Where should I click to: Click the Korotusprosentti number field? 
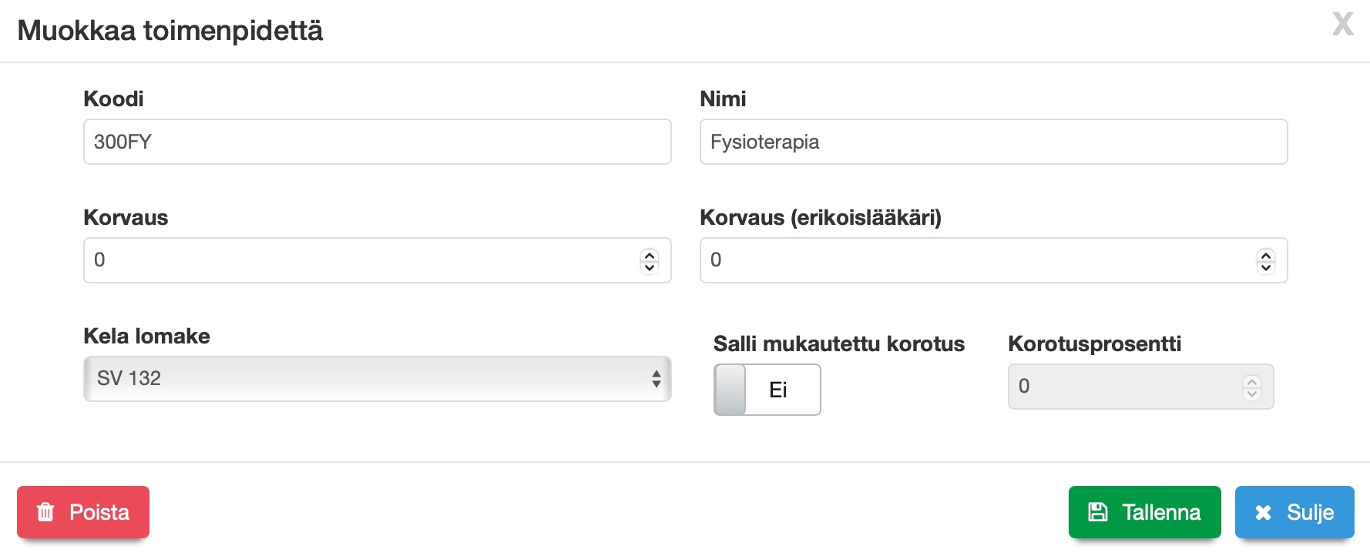coord(1121,387)
